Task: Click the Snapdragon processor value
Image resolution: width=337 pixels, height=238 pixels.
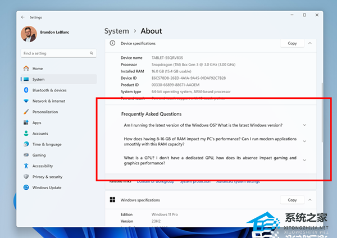Action: [193, 65]
